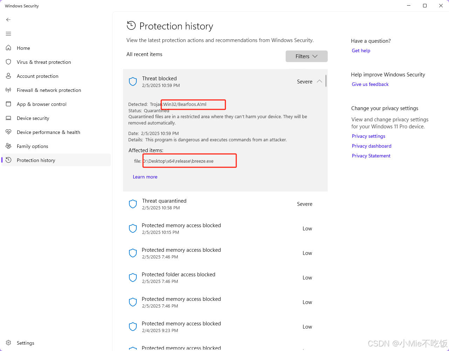Open Home in the sidebar
449x351 pixels.
(x=56, y=48)
